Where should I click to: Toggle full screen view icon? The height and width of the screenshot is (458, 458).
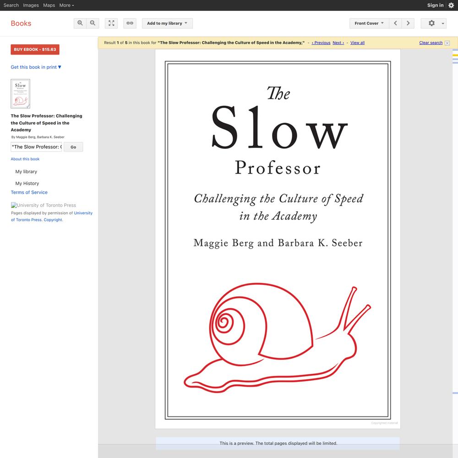pos(111,23)
